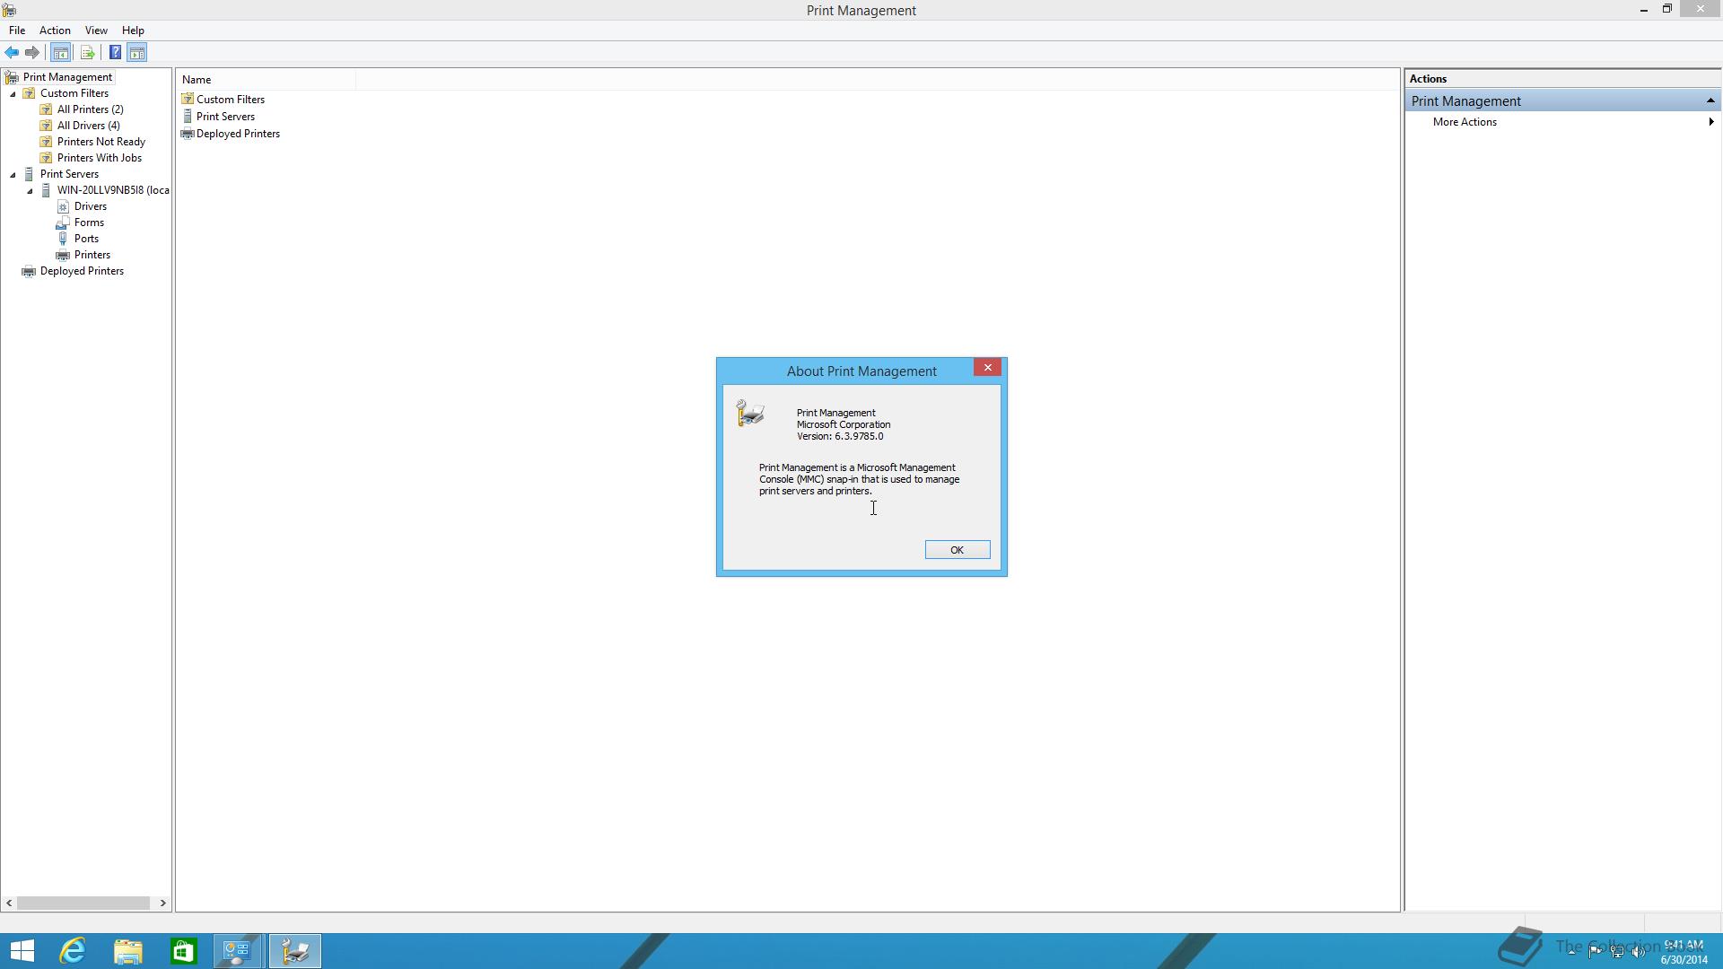Click the tree pane scroll-right arrow
This screenshot has width=1723, height=969.
click(x=163, y=904)
